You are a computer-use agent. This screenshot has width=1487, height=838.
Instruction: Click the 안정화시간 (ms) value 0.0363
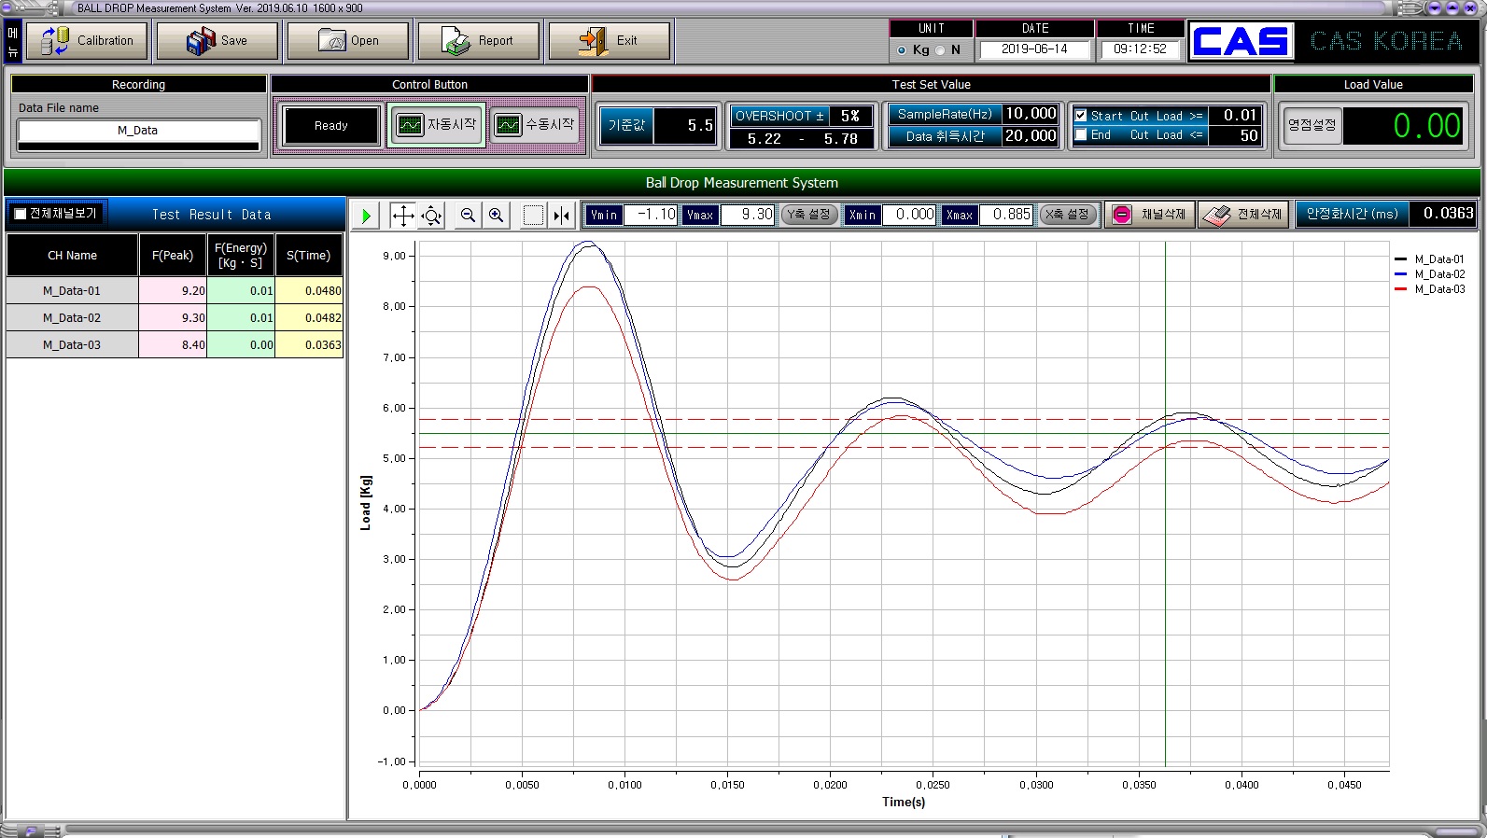[x=1442, y=214]
